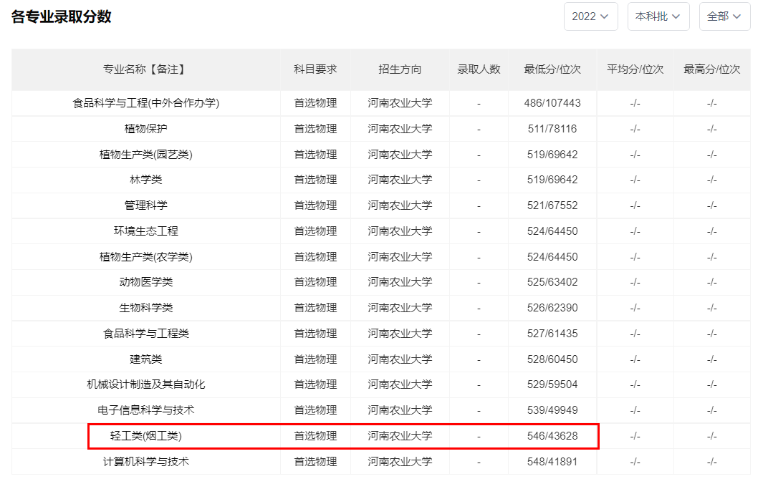The width and height of the screenshot is (763, 489).
Task: Click the 科目要求 column header
Action: (x=315, y=69)
